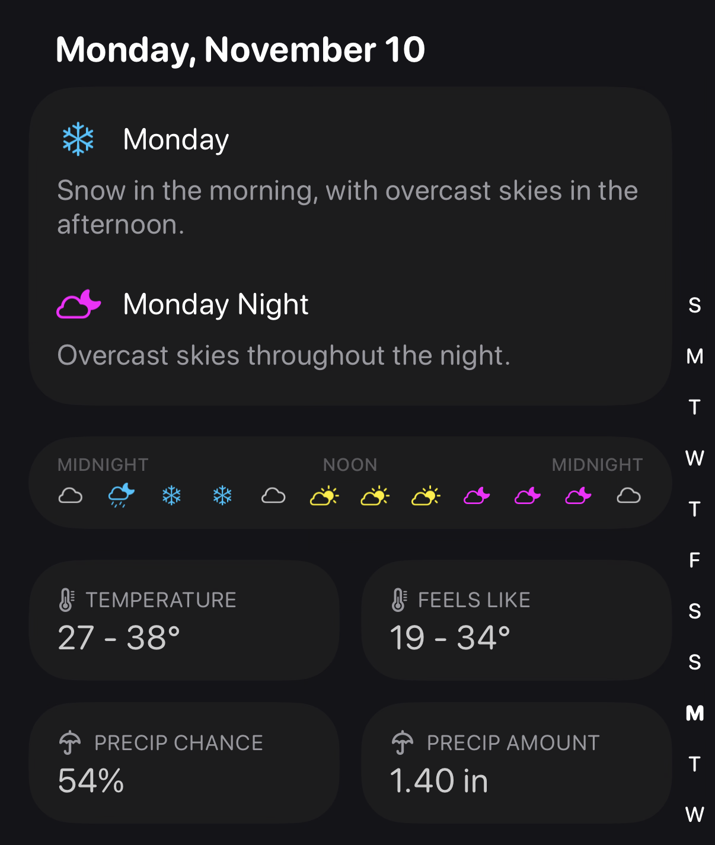Tap the umbrella icon in Precip Chance card
This screenshot has height=845, width=715.
70,742
